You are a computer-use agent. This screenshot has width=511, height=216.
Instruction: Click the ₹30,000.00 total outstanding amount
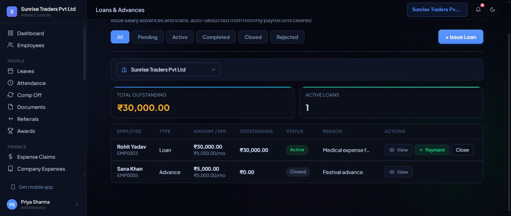144,108
